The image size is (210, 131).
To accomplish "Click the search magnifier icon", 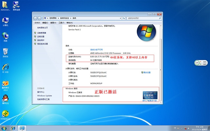I will (x=160, y=18).
